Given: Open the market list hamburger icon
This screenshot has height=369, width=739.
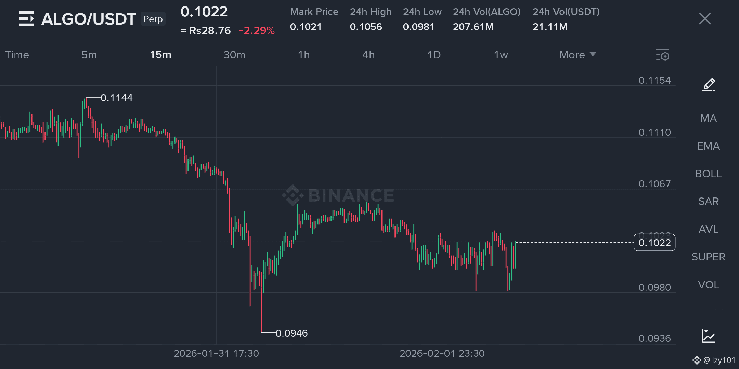Looking at the screenshot, I should (26, 19).
